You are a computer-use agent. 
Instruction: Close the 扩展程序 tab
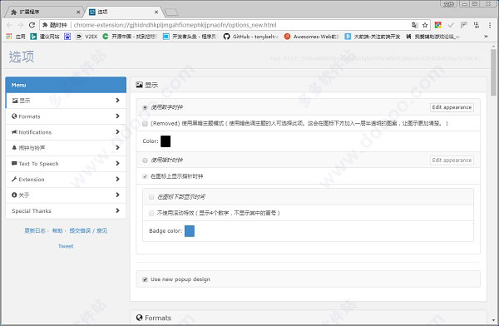pos(78,12)
